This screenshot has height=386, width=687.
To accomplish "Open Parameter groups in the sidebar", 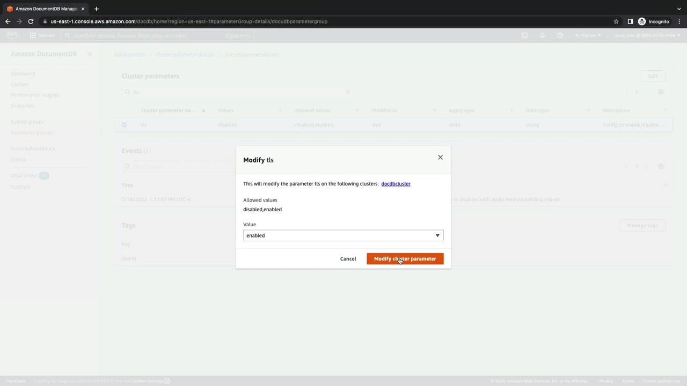I will pos(32,132).
